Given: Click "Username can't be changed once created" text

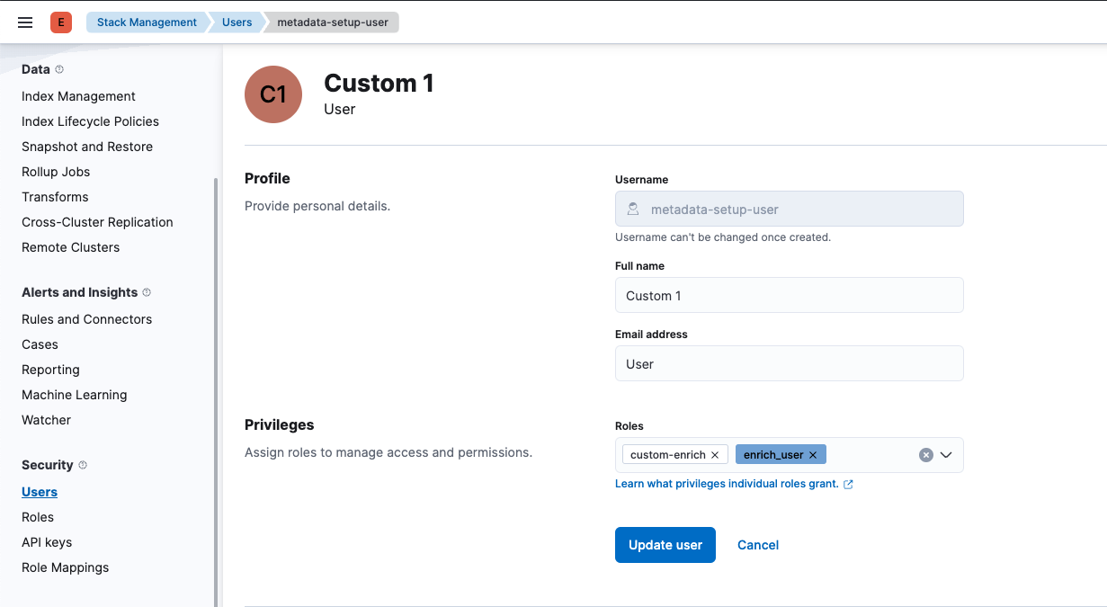Looking at the screenshot, I should (723, 237).
